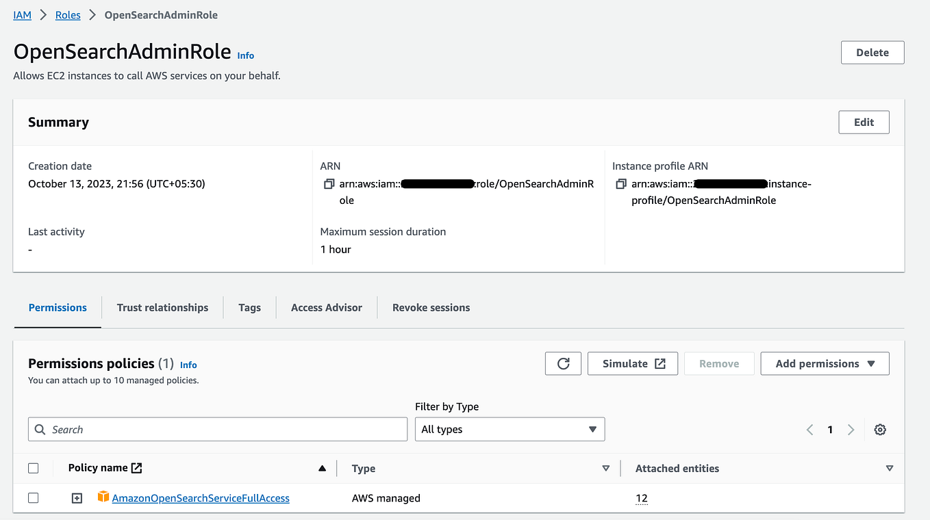Click the Info link beside Permissions policies
Screen dimensions: 930x520
pyautogui.click(x=188, y=365)
